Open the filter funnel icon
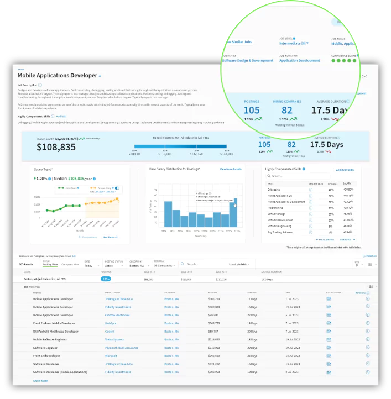391x399 pixels. 357,264
